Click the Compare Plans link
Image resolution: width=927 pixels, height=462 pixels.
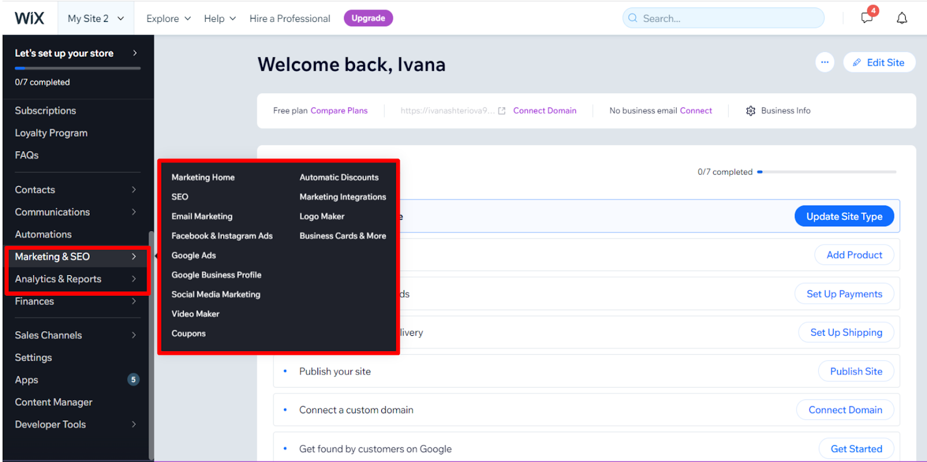[x=339, y=111]
